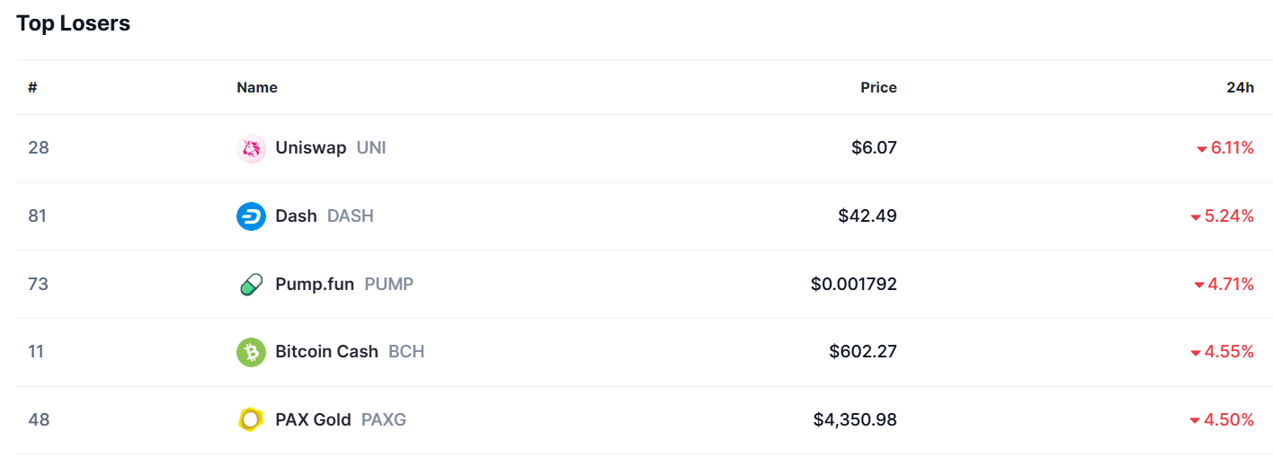Screen dimensions: 1273x466
Task: Sort by the Price column header
Action: (878, 87)
